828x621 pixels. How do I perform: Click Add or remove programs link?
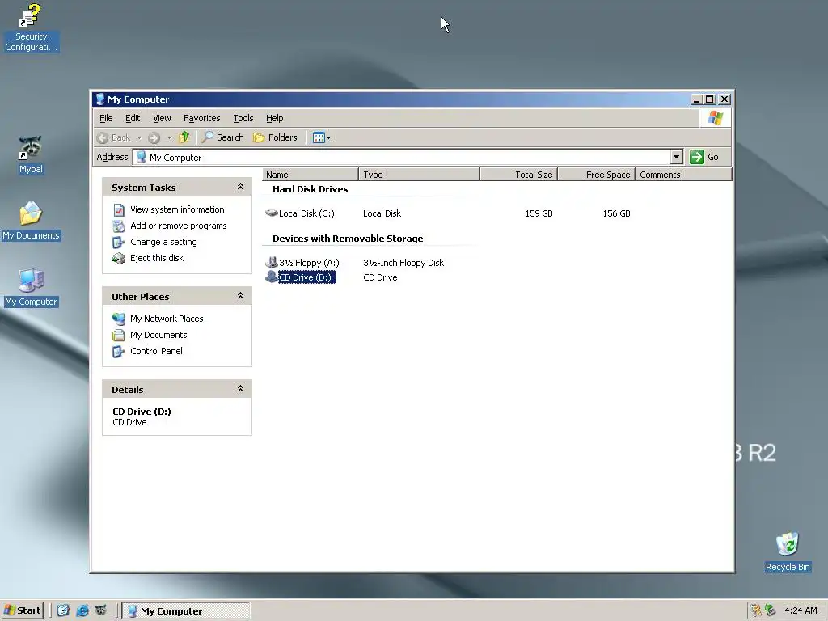tap(179, 226)
